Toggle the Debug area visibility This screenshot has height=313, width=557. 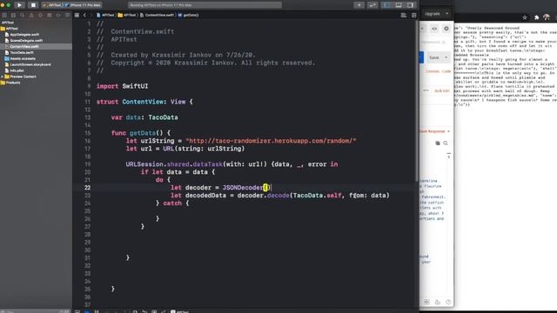pos(399,5)
